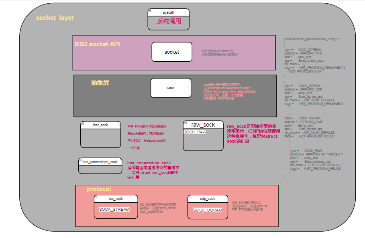Collapse the raw_sock box minus icon

[185, 123]
